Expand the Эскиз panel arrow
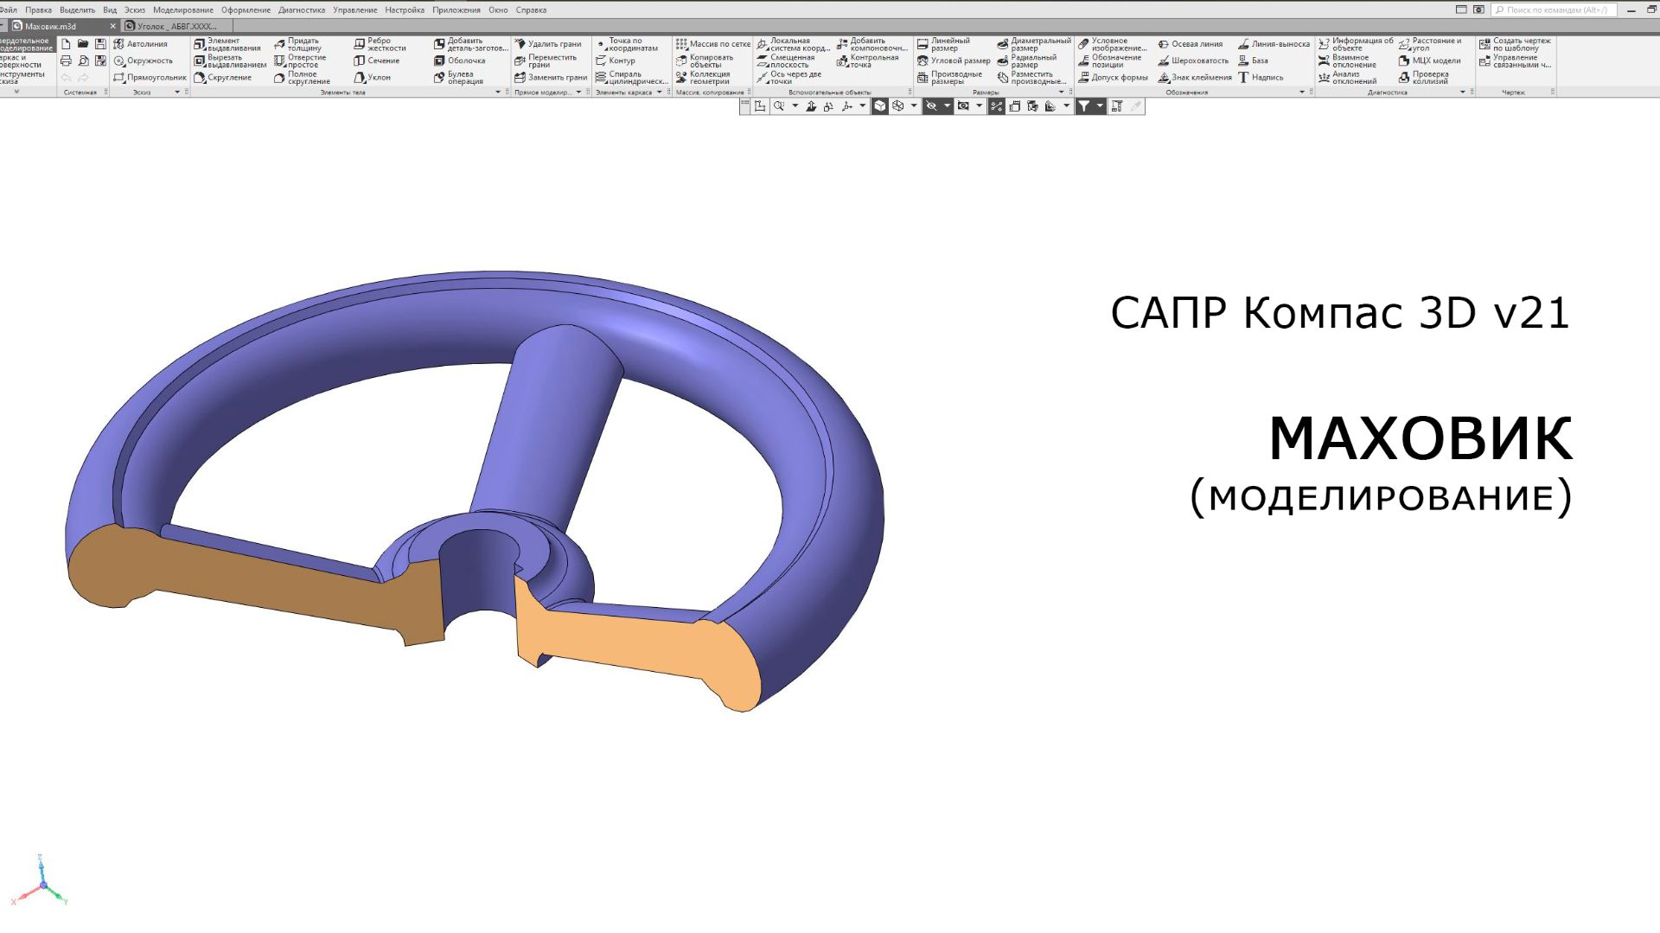 click(x=177, y=92)
